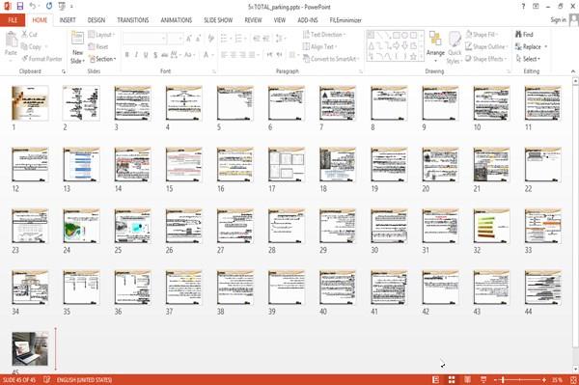Switch to the DESIGN tab
The image size is (579, 385).
tap(96, 20)
